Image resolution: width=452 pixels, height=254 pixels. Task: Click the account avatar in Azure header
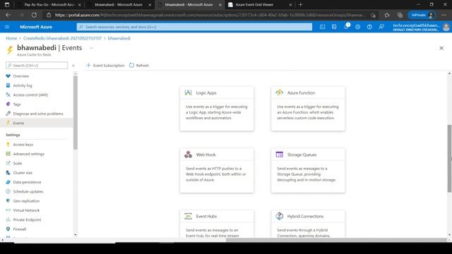click(x=446, y=27)
